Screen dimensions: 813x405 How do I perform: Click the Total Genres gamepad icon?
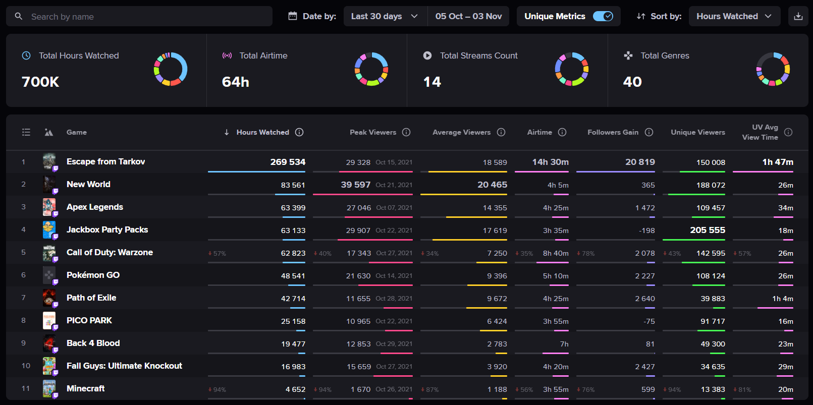click(x=628, y=55)
